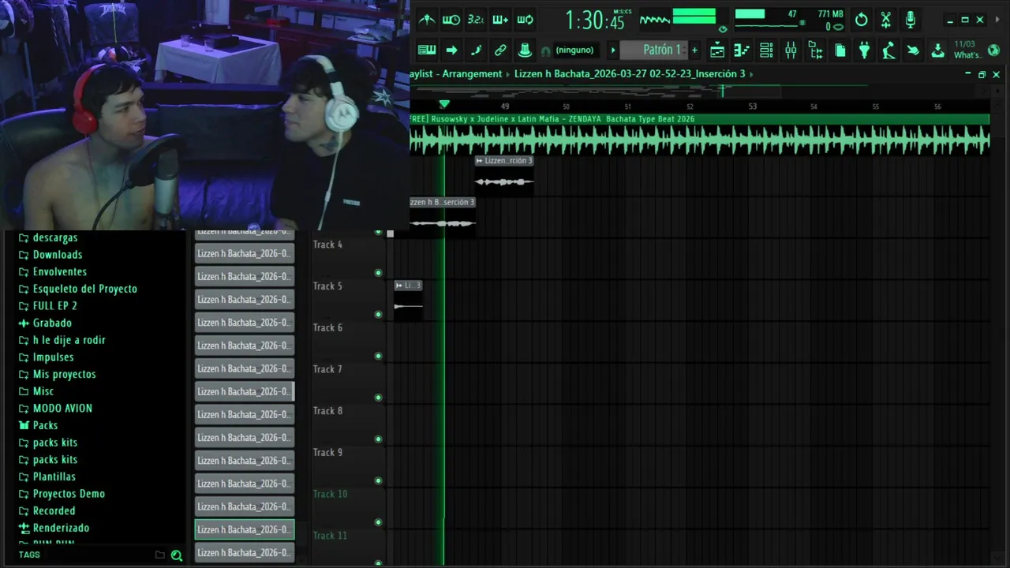
Task: Click the arrow left of Patrón 1
Action: [x=613, y=50]
